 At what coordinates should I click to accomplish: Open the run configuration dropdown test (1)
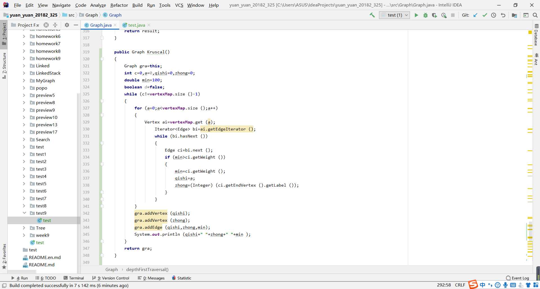(x=394, y=15)
